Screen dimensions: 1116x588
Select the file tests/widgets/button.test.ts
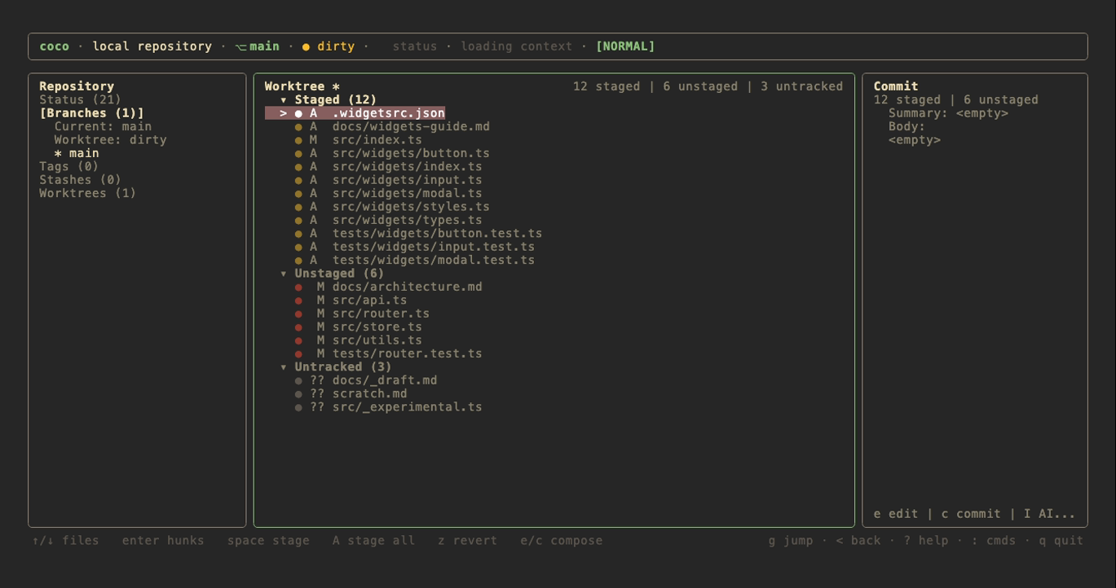[437, 234]
